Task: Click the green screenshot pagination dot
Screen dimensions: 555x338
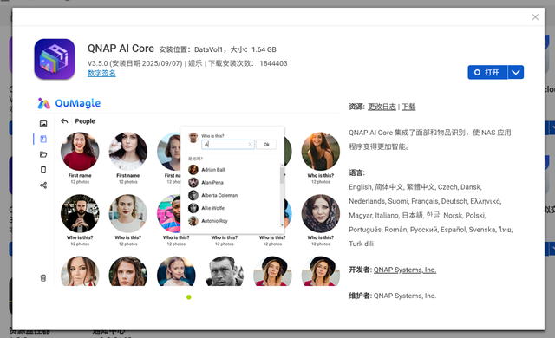Action: (189, 297)
